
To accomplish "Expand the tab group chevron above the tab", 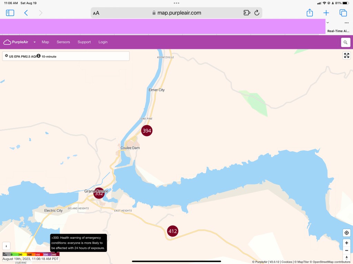I will click(327, 23).
